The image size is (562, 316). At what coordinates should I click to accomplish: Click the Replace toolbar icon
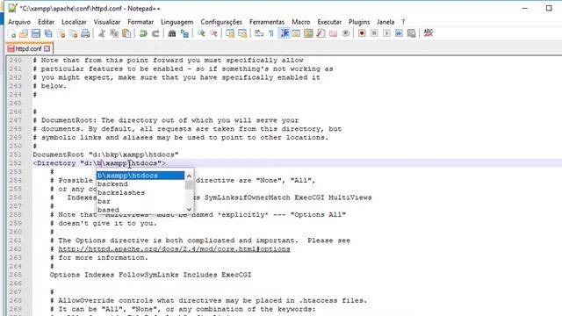pos(184,33)
